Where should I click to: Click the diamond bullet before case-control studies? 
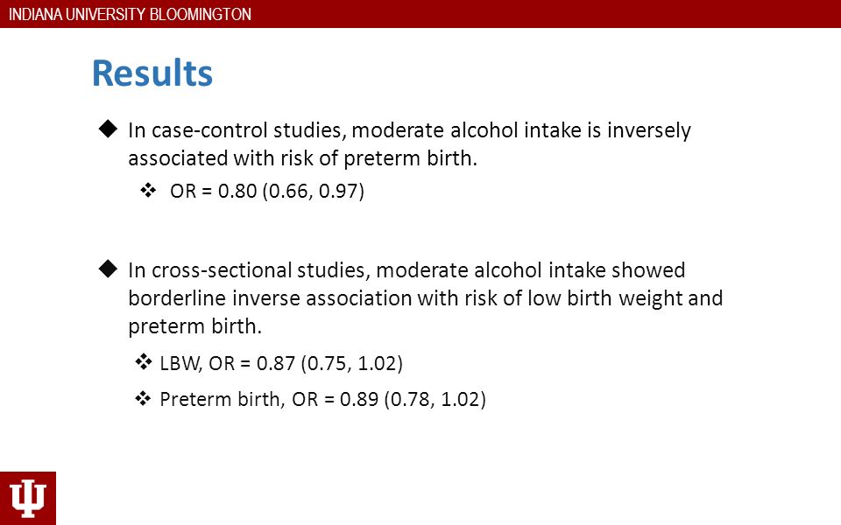click(108, 129)
